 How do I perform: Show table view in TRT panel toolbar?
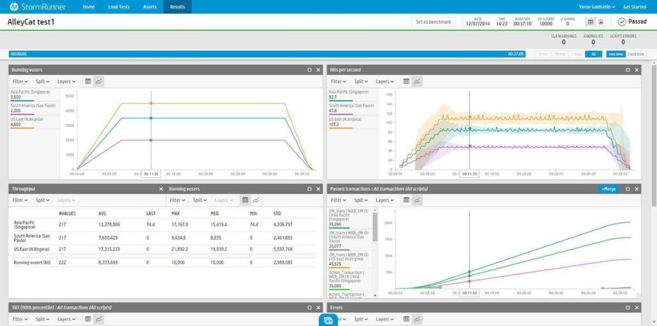click(x=88, y=320)
